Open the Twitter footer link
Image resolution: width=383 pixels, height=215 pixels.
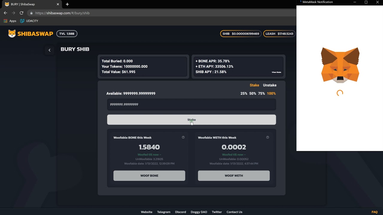point(217,212)
